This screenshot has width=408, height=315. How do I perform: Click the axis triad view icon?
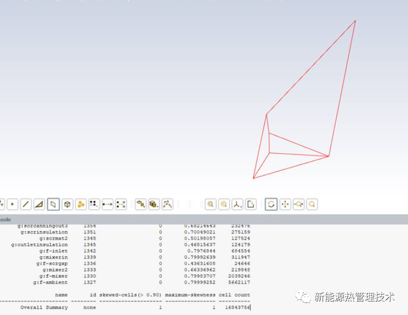pyautogui.click(x=237, y=204)
